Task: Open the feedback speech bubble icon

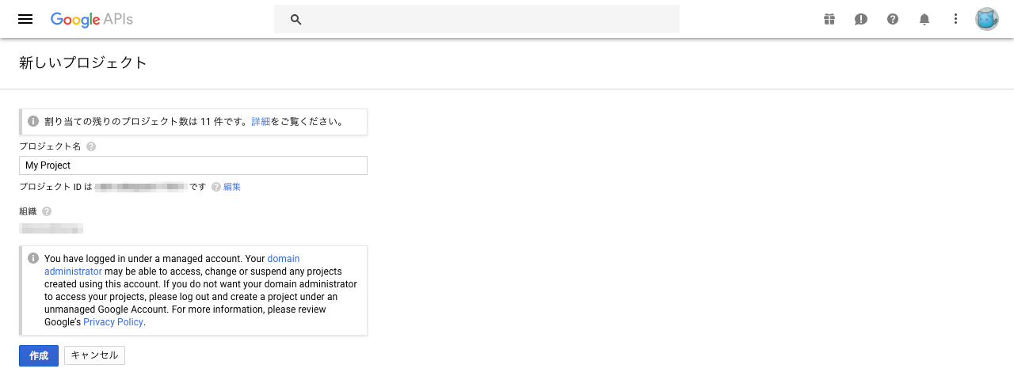Action: pyautogui.click(x=861, y=19)
